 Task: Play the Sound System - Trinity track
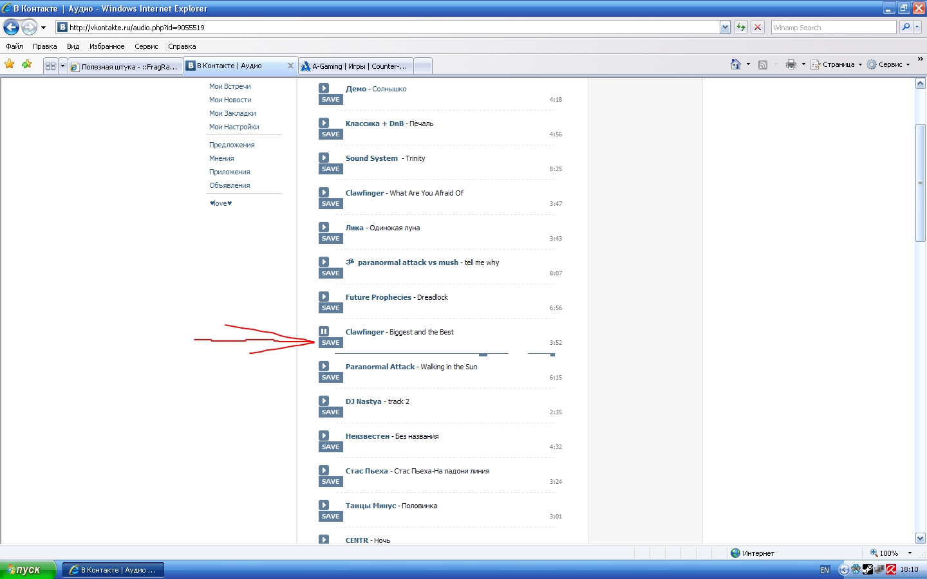[x=324, y=158]
